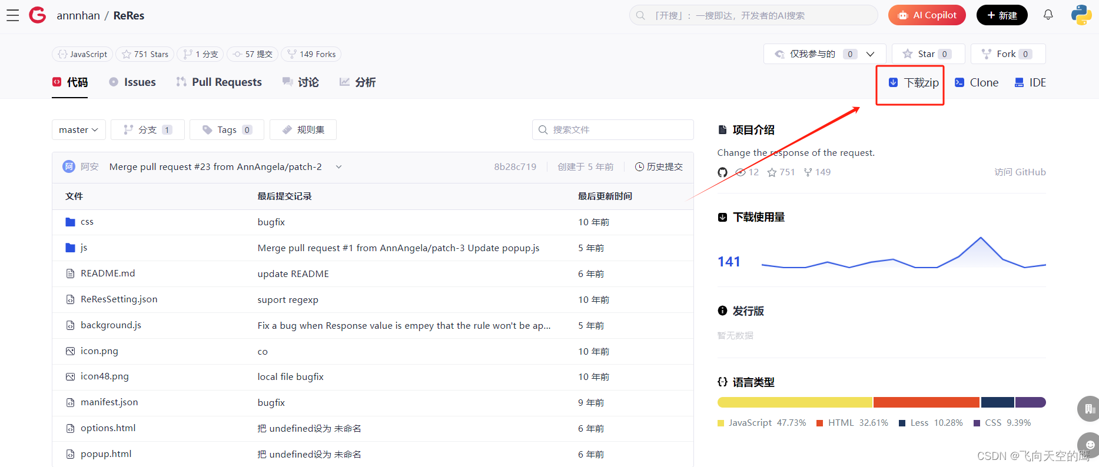
Task: Click the 分支 1 button
Action: tap(148, 130)
